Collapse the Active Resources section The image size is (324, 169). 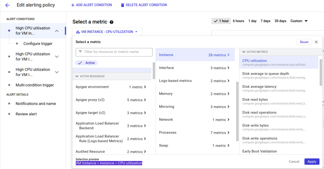[x=77, y=76]
